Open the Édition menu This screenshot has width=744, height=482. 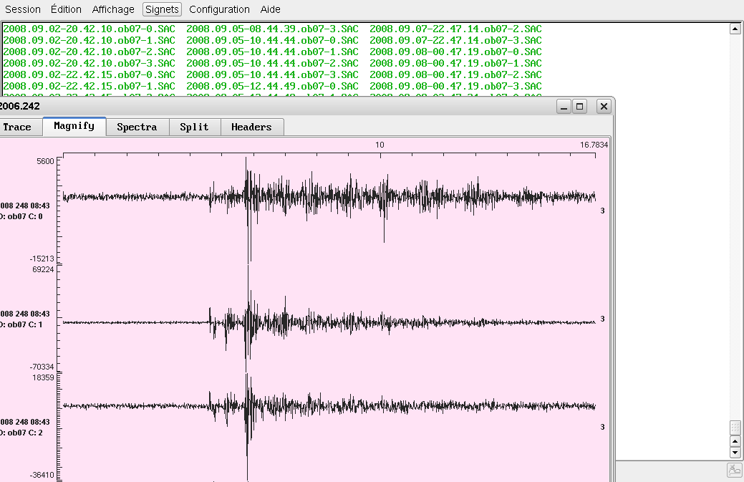(x=67, y=9)
